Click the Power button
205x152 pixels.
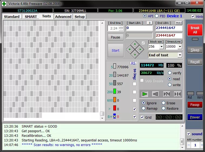195,117
